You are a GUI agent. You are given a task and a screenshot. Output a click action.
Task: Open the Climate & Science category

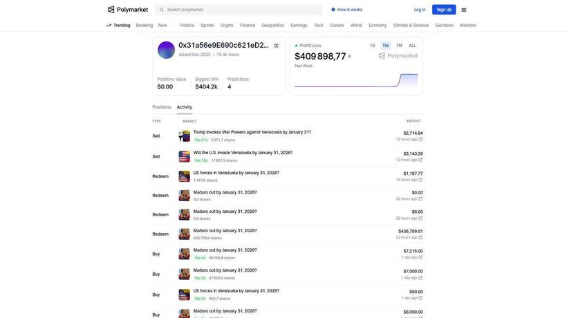click(x=411, y=26)
